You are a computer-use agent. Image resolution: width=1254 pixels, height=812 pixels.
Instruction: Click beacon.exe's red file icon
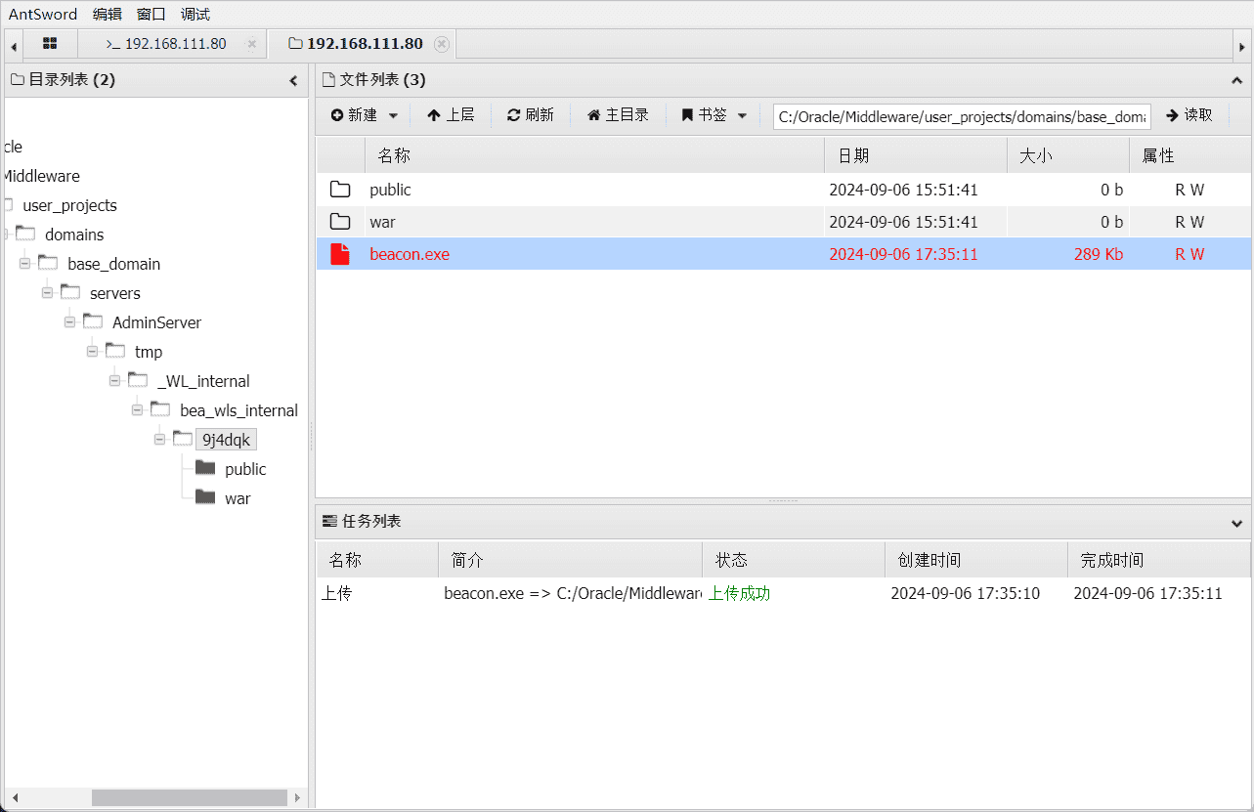(340, 254)
